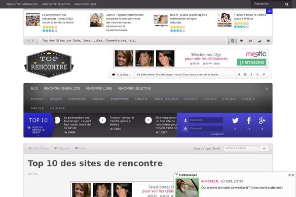Open Wekiss couple thumbnail
This screenshot has width=296, height=197.
coord(224,20)
